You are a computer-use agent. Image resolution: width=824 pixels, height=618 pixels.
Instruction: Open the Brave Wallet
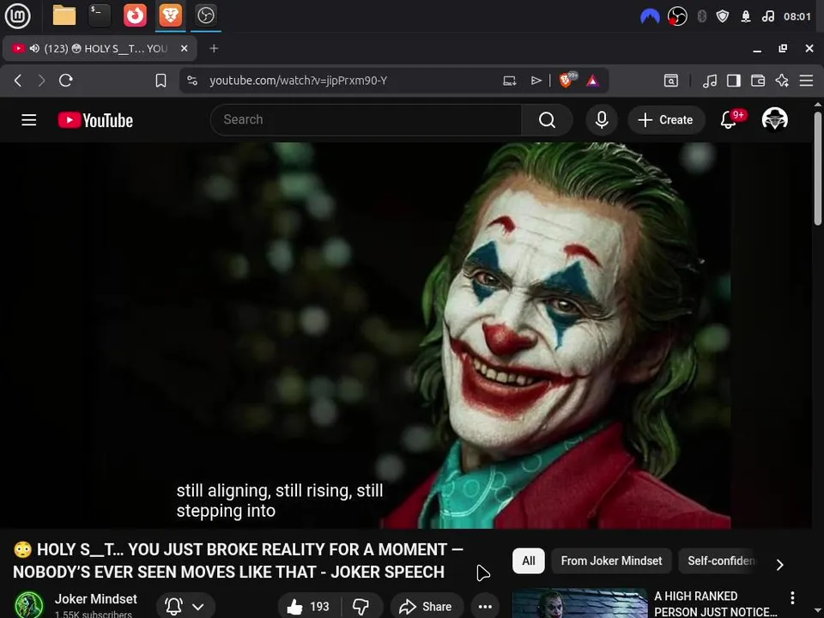[758, 81]
